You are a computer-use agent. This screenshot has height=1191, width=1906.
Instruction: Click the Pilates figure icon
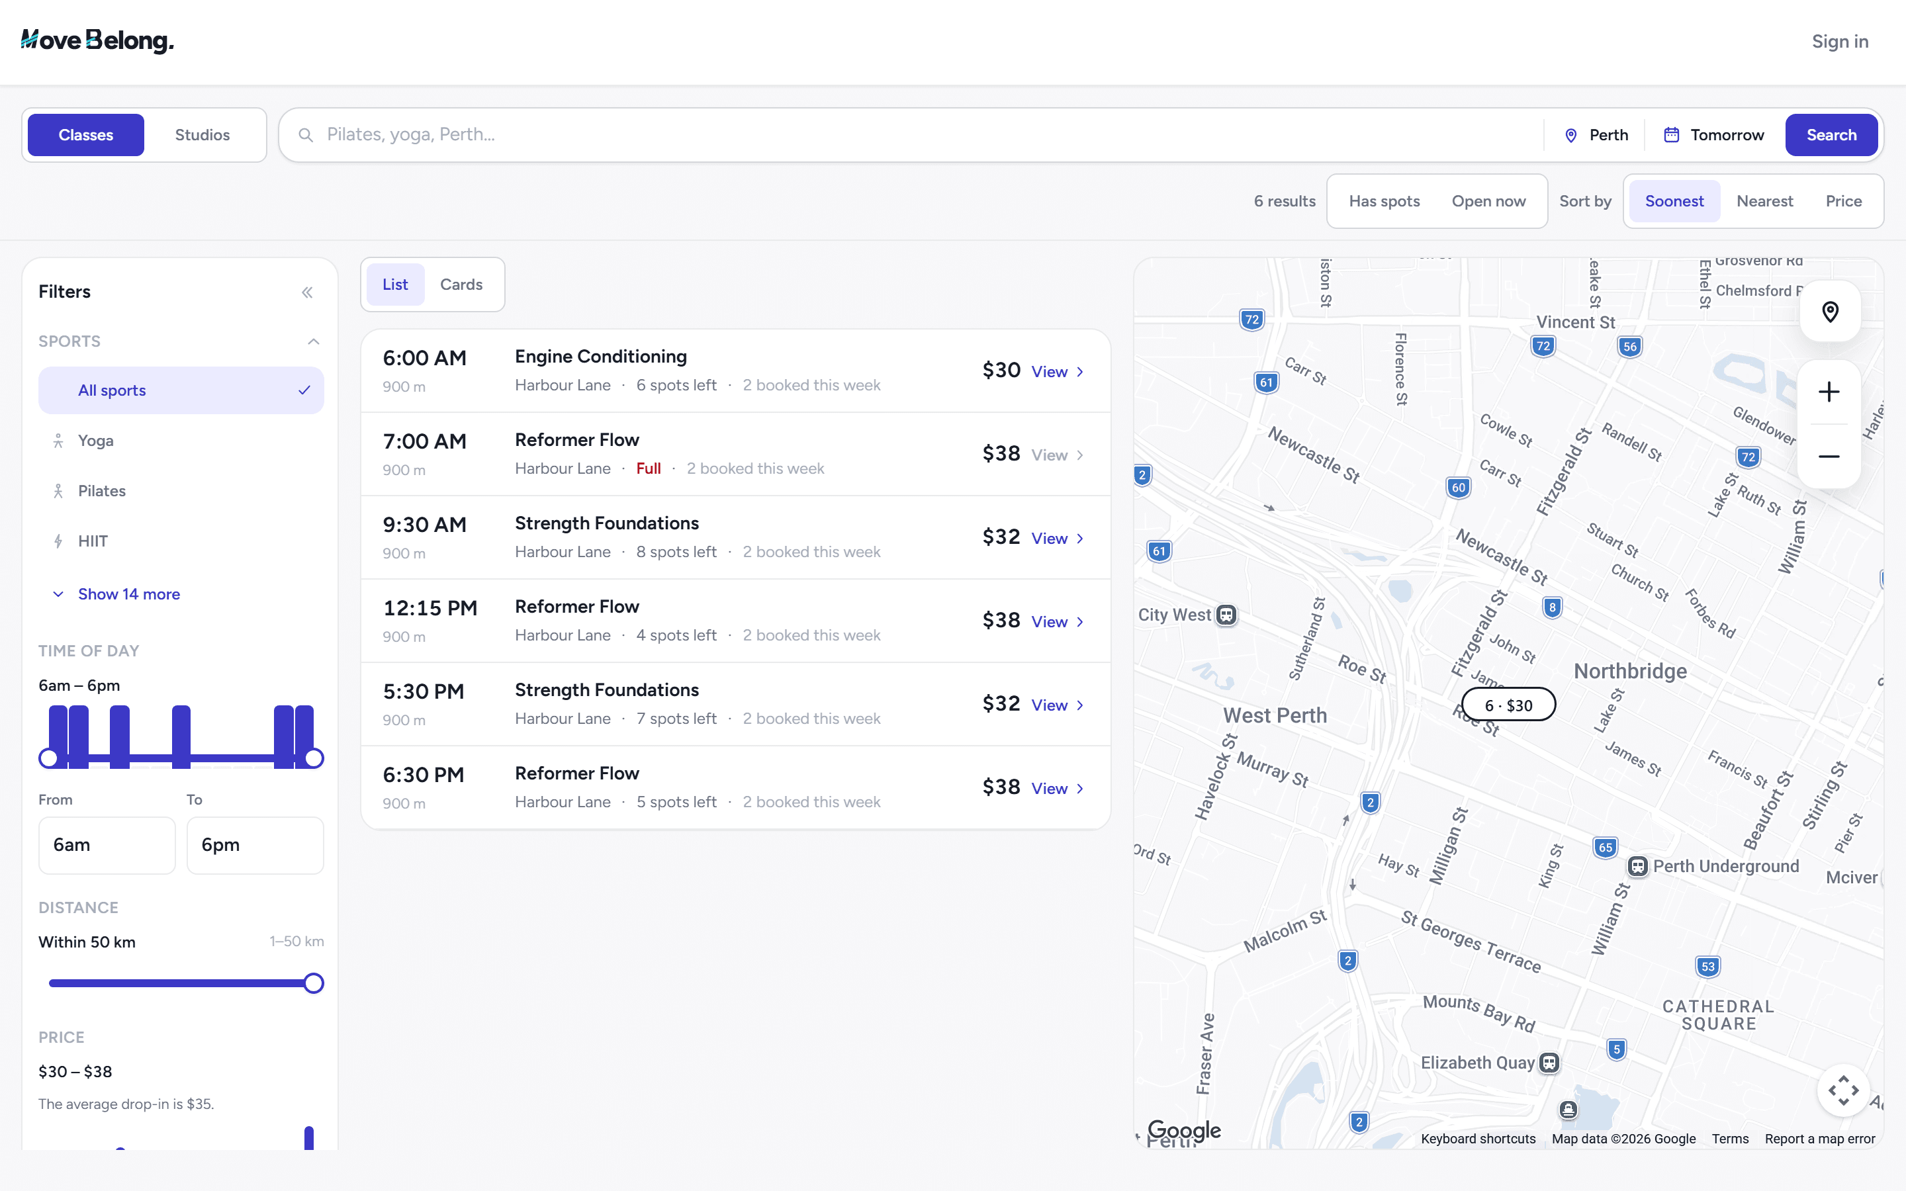coord(58,492)
